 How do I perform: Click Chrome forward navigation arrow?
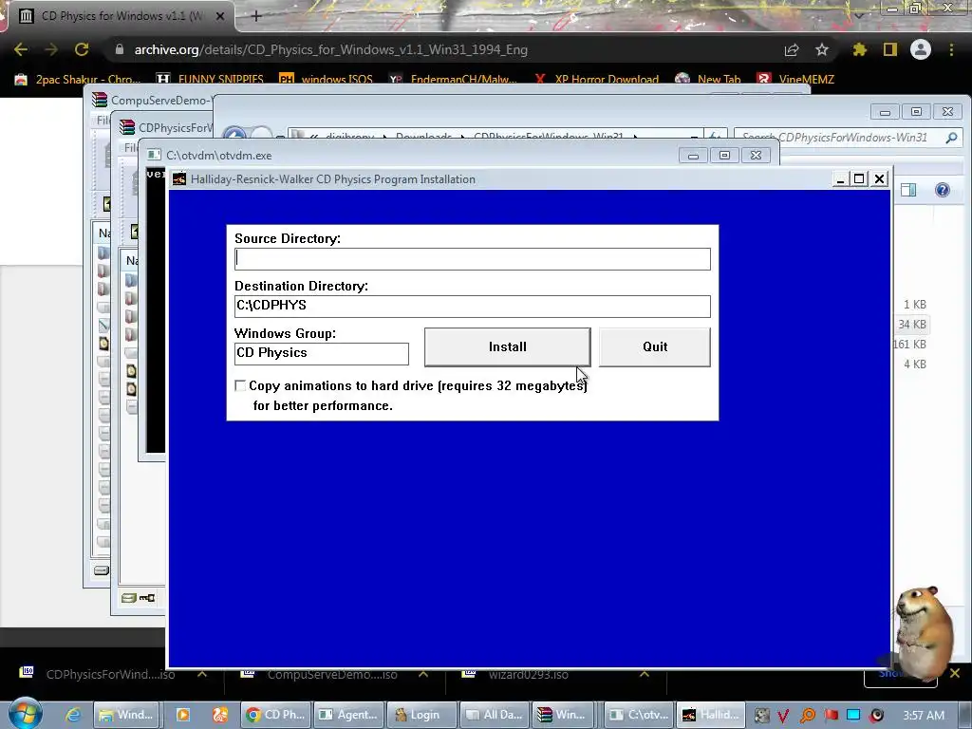tap(51, 49)
